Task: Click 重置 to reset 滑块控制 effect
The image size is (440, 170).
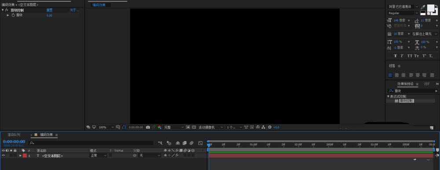Action: tap(49, 10)
